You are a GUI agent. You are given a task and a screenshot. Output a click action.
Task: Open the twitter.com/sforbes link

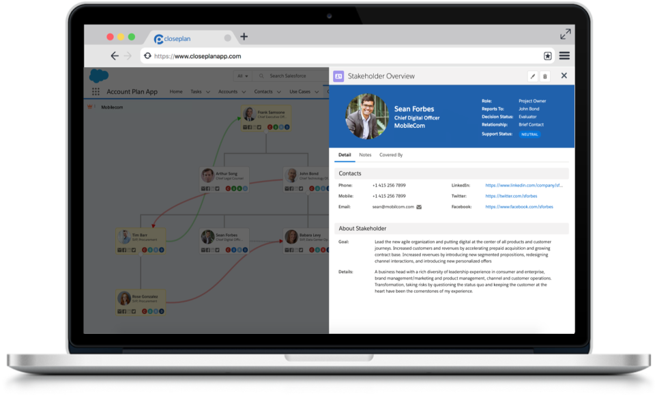(x=511, y=196)
